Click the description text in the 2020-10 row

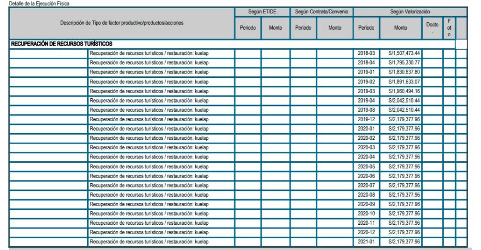[x=149, y=213]
